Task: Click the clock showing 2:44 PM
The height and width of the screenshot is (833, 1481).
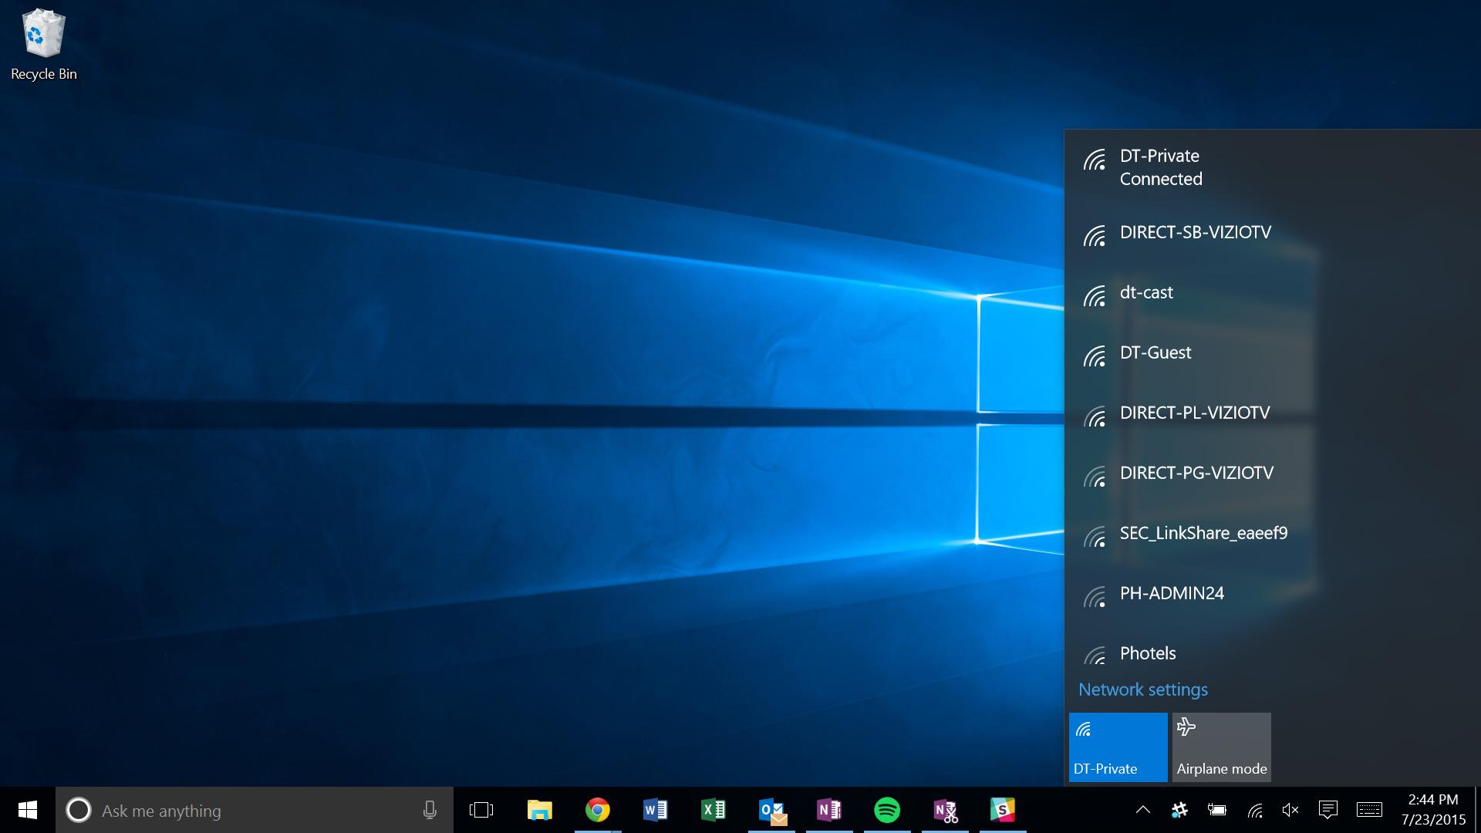Action: [1433, 800]
